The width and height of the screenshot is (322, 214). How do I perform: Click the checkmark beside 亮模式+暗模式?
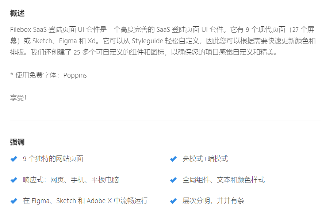[173, 159]
